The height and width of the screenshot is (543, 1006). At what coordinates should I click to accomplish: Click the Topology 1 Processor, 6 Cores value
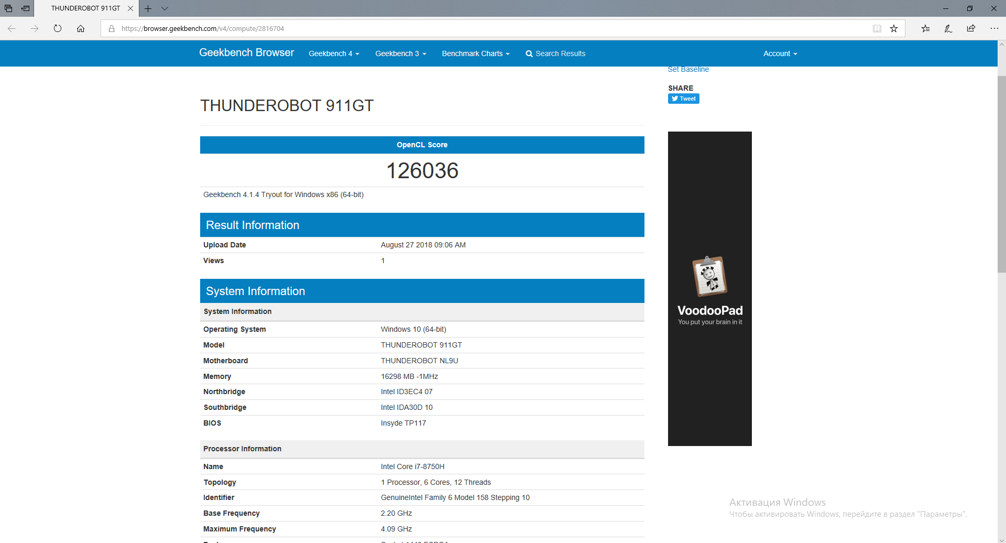pyautogui.click(x=436, y=482)
